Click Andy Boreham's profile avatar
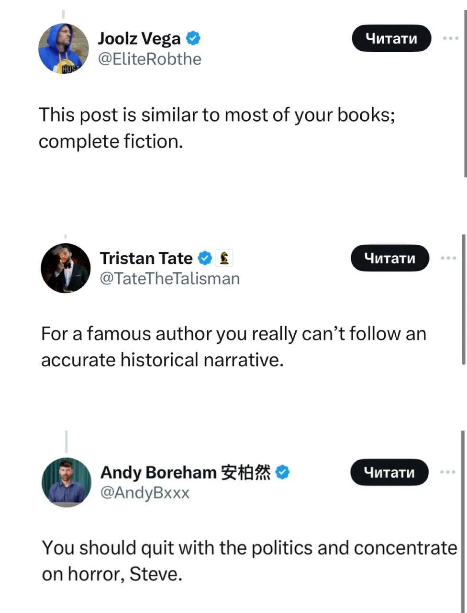This screenshot has height=613, width=467. click(67, 482)
